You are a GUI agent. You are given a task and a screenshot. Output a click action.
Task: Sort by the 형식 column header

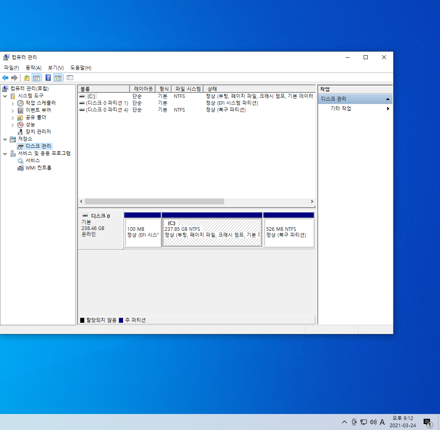click(163, 89)
